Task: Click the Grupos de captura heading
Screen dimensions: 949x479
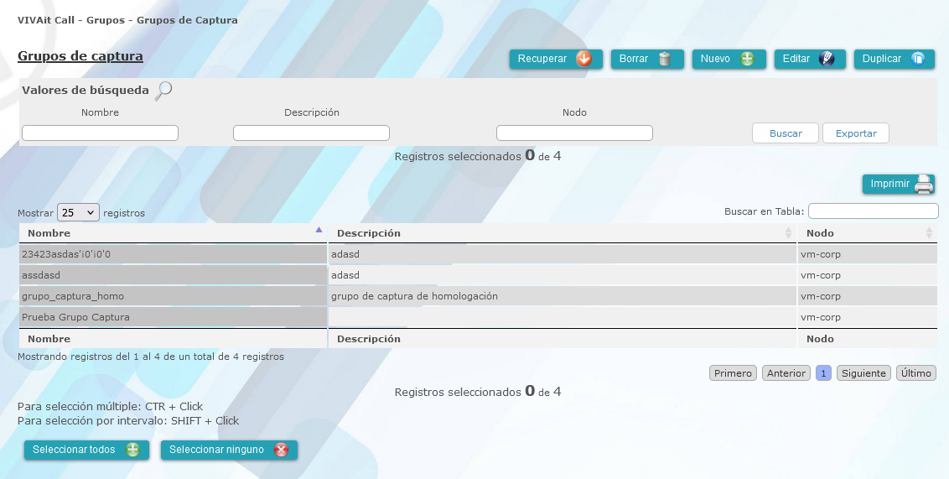Action: point(80,56)
